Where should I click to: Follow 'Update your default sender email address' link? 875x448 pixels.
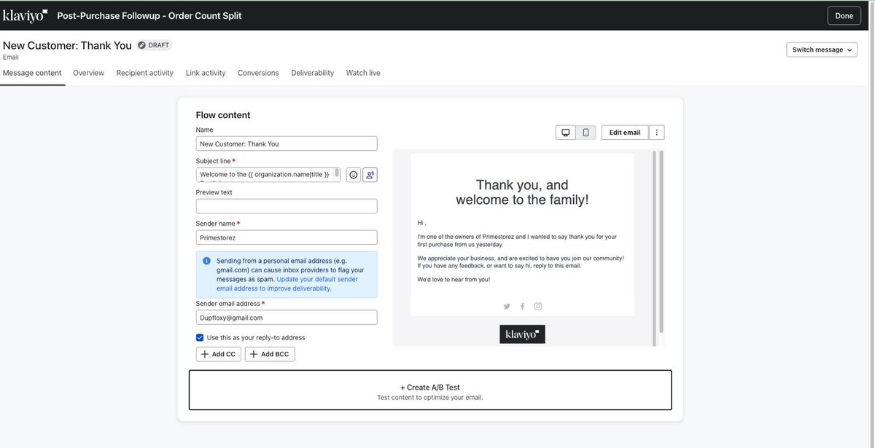coord(287,283)
